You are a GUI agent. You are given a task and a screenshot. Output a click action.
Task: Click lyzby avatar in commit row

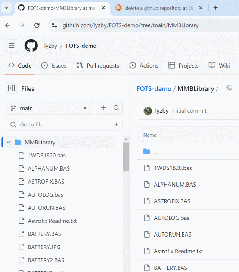(x=148, y=111)
